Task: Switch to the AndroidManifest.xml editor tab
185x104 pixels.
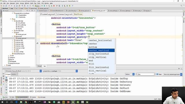Action: tap(57, 11)
